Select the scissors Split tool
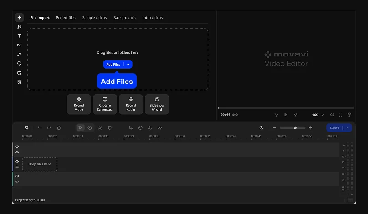 [x=100, y=128]
